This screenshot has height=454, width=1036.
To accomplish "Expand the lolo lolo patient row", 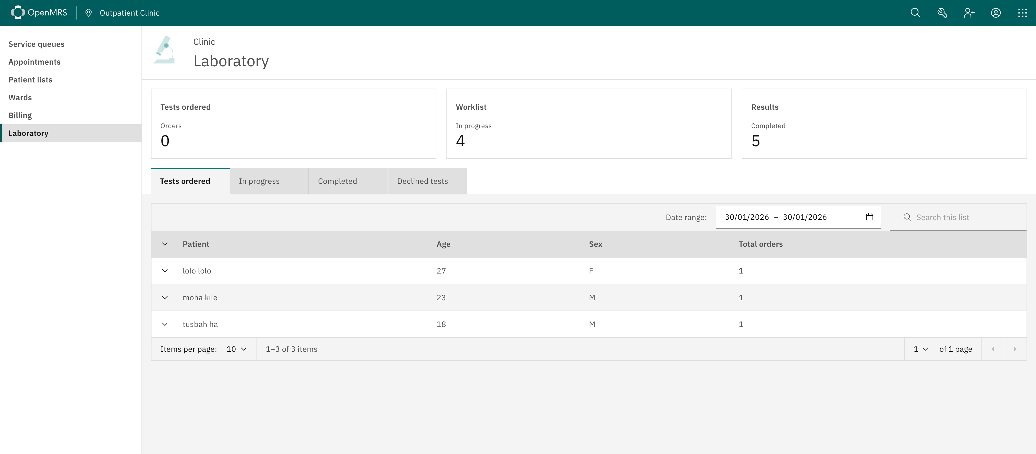I will (165, 271).
